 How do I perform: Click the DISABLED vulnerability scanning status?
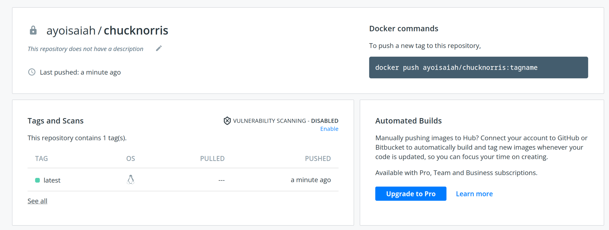(324, 121)
